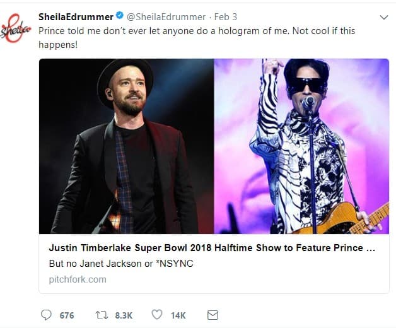
Task: Click the white card footer area beside pitchfork.com
Action: [252, 279]
